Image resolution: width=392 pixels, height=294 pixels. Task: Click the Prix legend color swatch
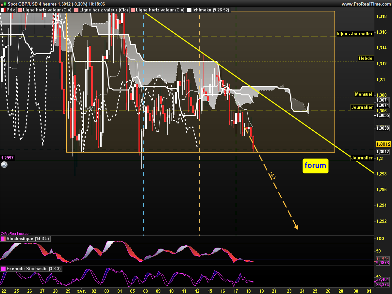pyautogui.click(x=3, y=10)
